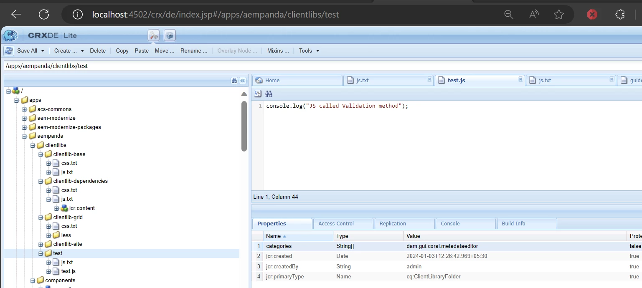This screenshot has width=642, height=288.
Task: Select the clientlib-dependencies folder
Action: (x=81, y=181)
